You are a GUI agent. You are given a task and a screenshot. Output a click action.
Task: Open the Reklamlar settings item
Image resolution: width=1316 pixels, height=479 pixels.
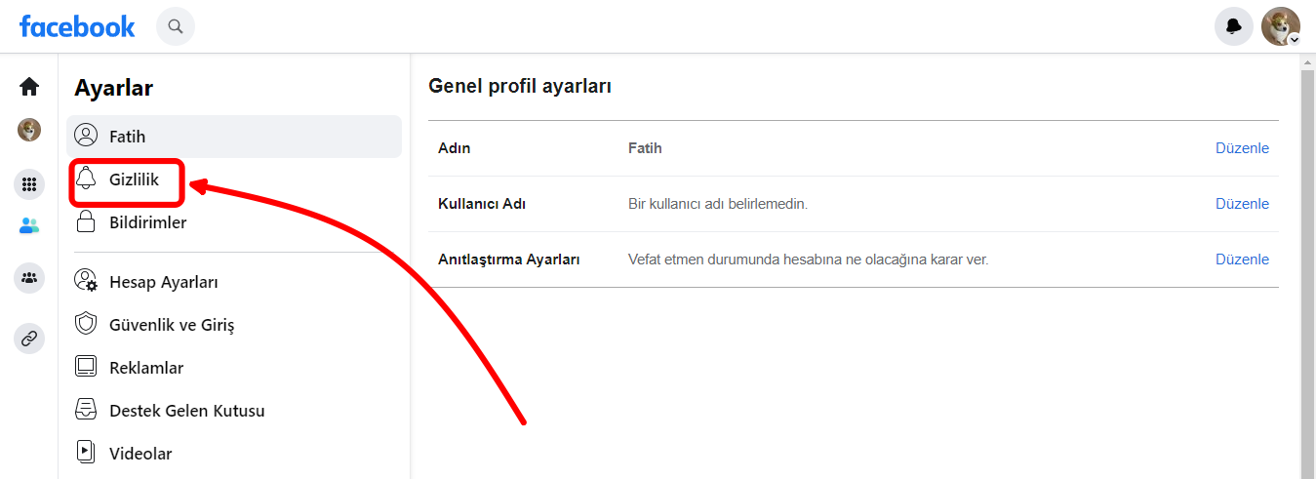point(234,368)
